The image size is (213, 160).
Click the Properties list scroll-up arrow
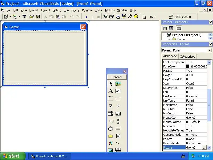(x=209, y=62)
